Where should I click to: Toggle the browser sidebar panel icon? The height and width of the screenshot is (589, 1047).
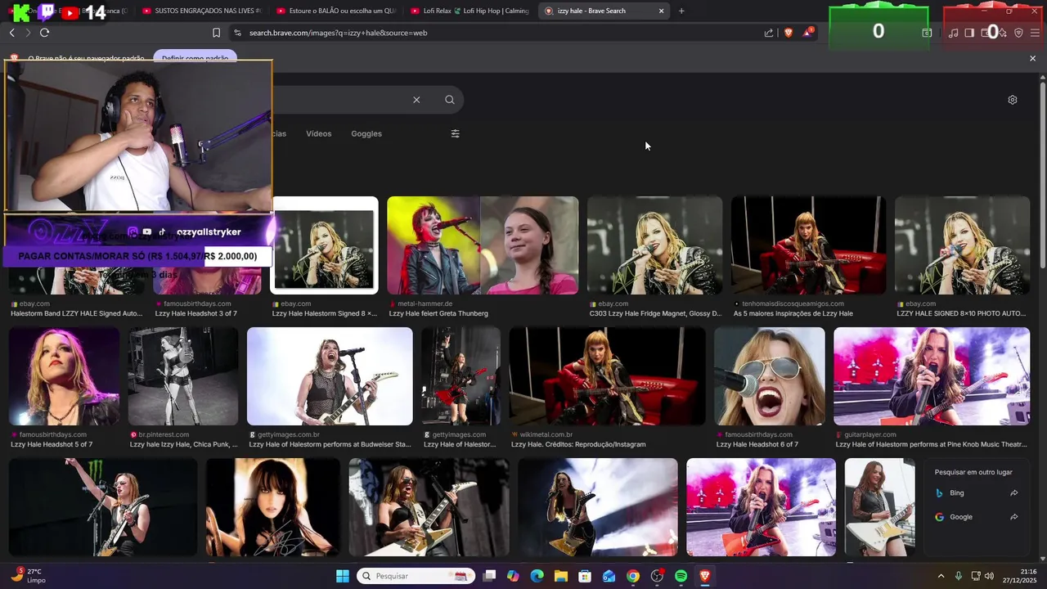pyautogui.click(x=969, y=33)
